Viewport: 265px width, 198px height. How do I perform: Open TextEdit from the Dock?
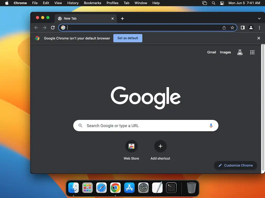157,188
